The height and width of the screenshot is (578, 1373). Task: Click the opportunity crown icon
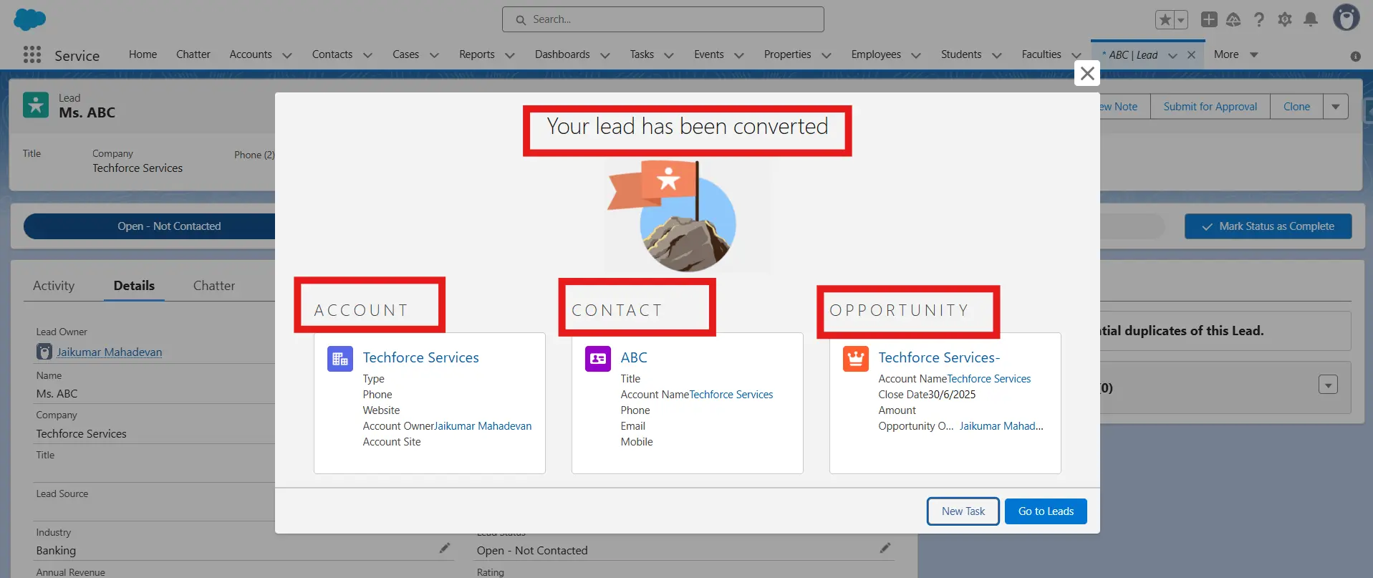(856, 359)
